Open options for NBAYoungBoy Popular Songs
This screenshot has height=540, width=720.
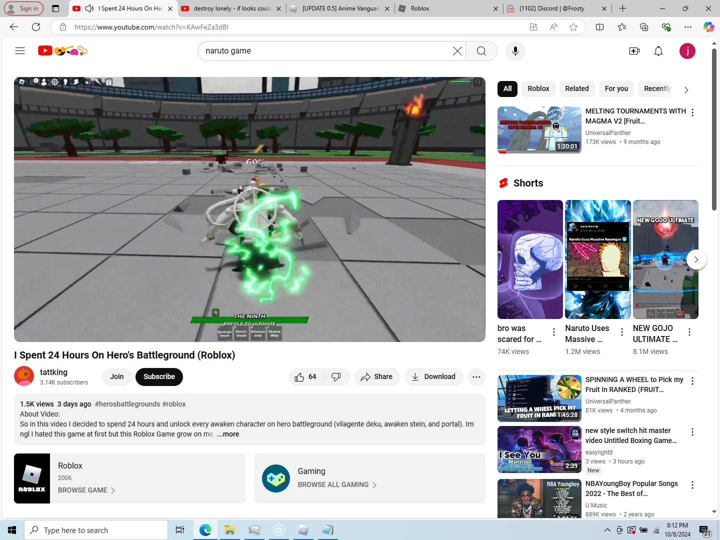point(692,485)
